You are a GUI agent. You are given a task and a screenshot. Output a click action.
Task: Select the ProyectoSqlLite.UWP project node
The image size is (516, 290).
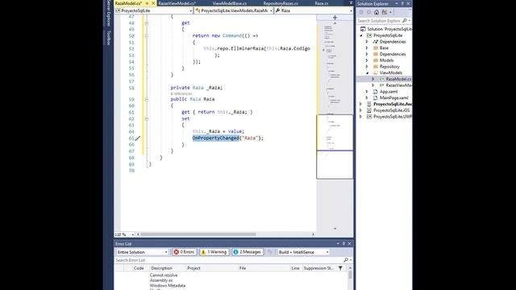393,116
